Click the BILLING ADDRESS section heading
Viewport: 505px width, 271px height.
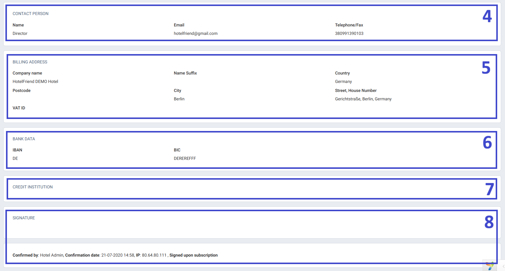(x=30, y=62)
